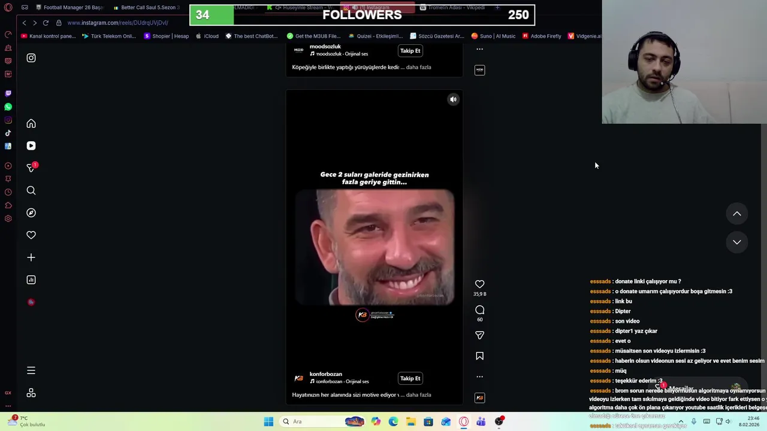Viewport: 767px width, 431px height.
Task: Open Windows Start menu
Action: point(268,421)
